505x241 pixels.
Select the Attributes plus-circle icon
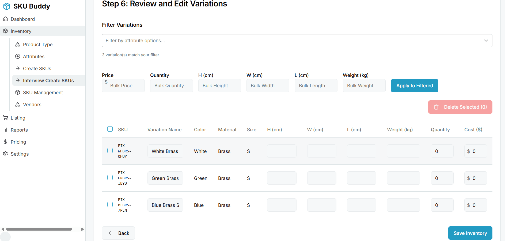coord(18,56)
